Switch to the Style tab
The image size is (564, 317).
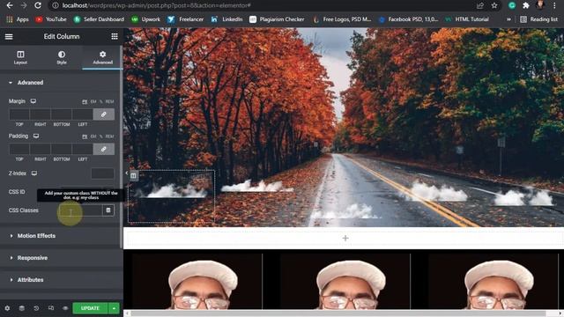[x=62, y=57]
